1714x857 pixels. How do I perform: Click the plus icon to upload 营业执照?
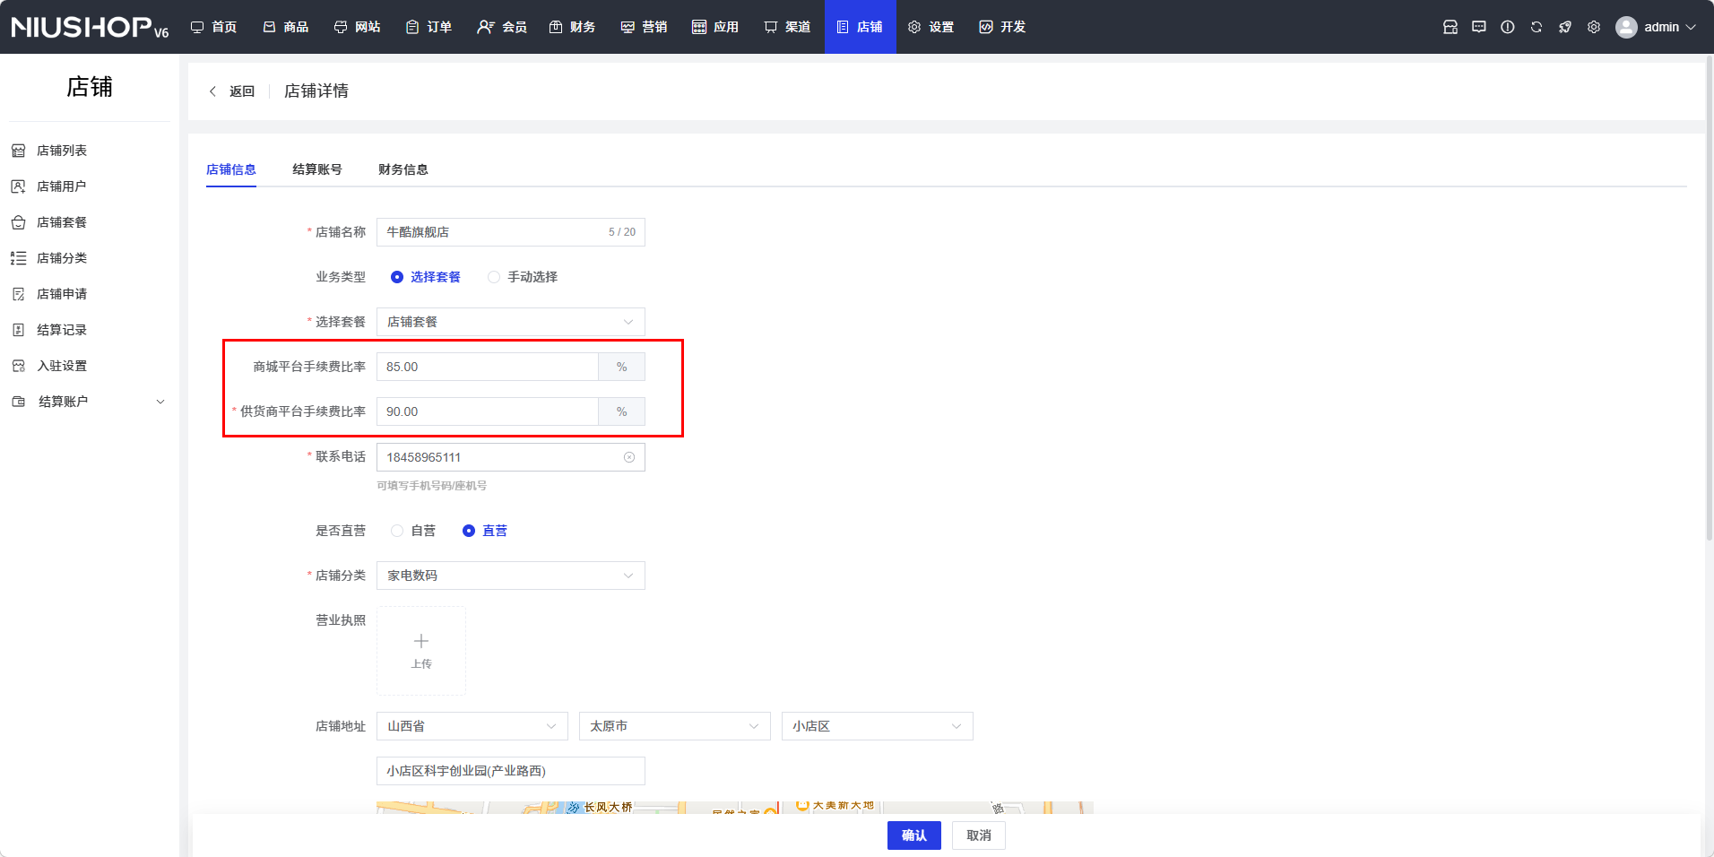[x=421, y=642]
